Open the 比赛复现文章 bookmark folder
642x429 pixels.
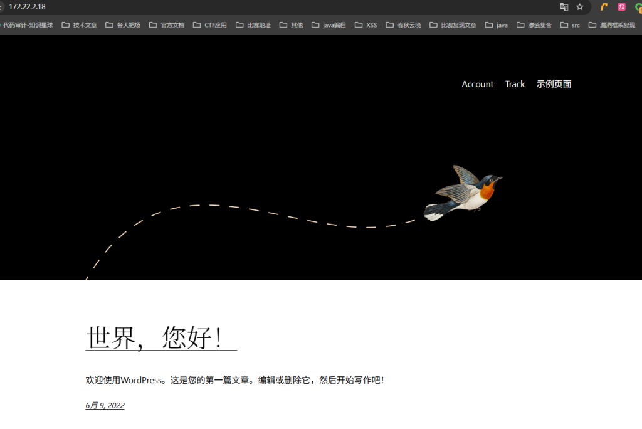(453, 25)
